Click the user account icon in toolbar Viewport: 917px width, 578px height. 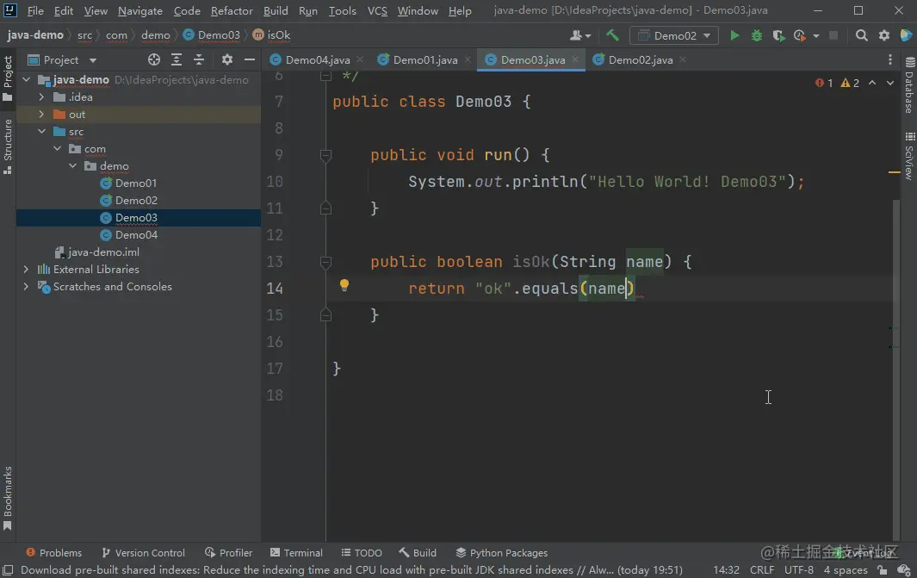coord(580,35)
